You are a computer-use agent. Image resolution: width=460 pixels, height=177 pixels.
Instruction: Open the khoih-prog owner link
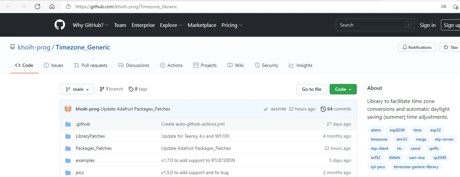[x=34, y=47]
